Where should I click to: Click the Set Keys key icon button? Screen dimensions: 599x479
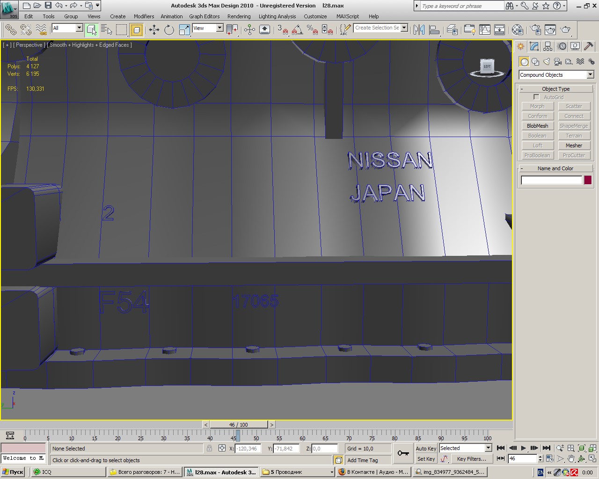(x=403, y=453)
